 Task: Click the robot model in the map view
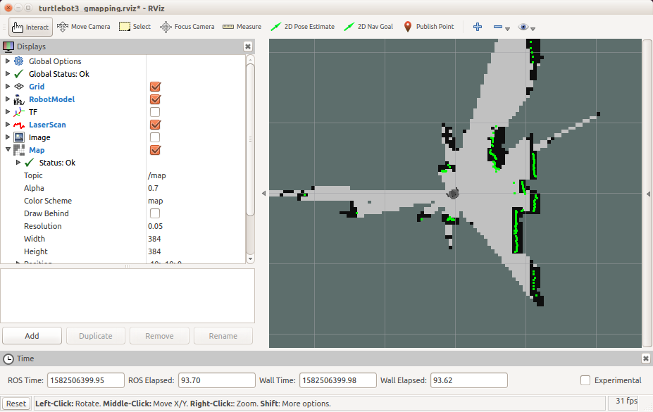[453, 194]
